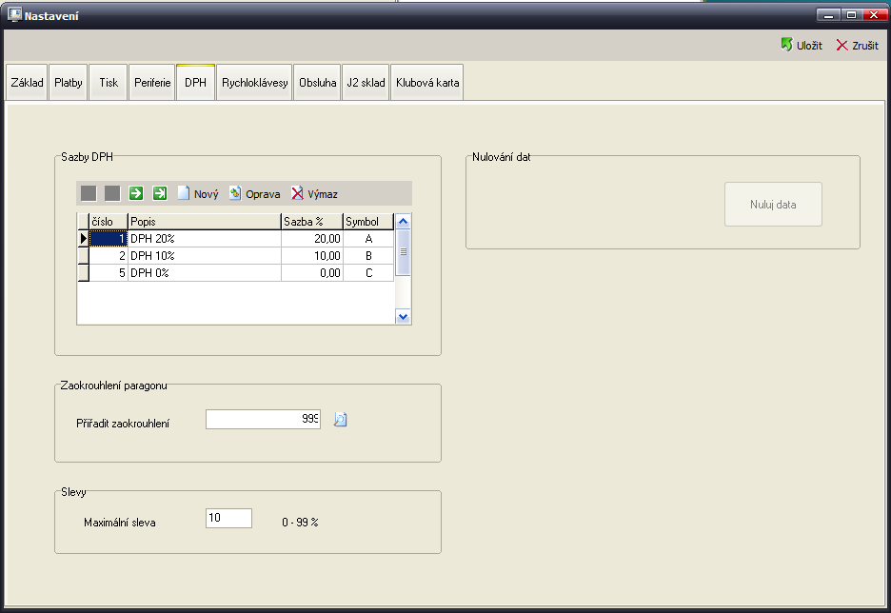
Task: Open rounding lookup magnifier icon
Action: click(x=340, y=419)
